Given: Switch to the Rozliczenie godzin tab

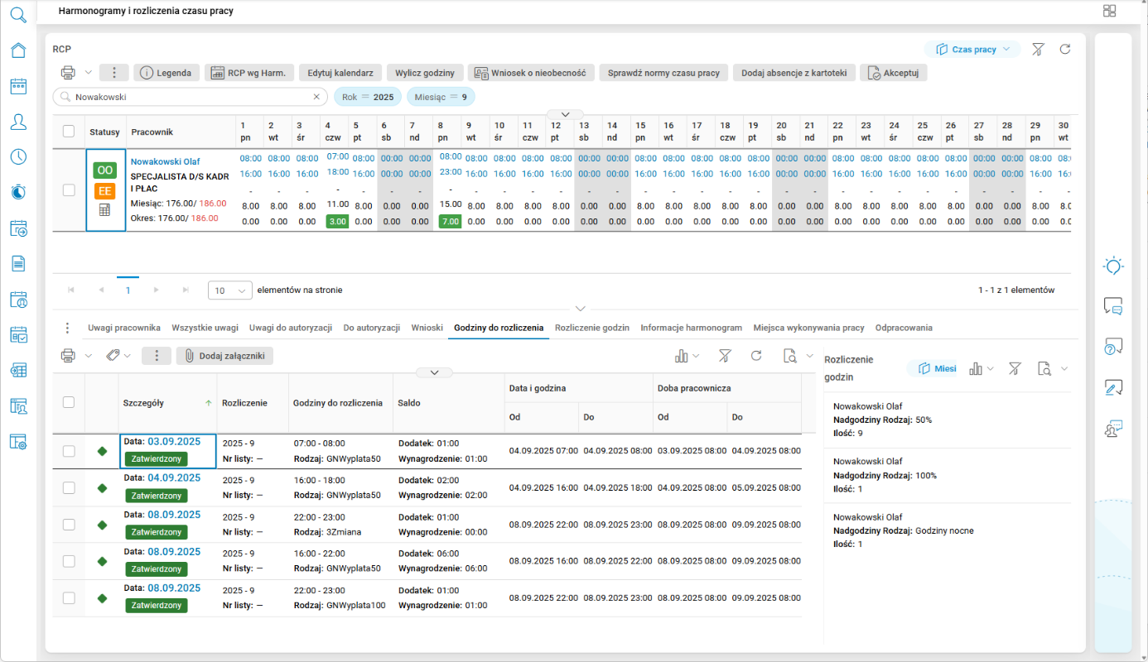Looking at the screenshot, I should point(591,328).
